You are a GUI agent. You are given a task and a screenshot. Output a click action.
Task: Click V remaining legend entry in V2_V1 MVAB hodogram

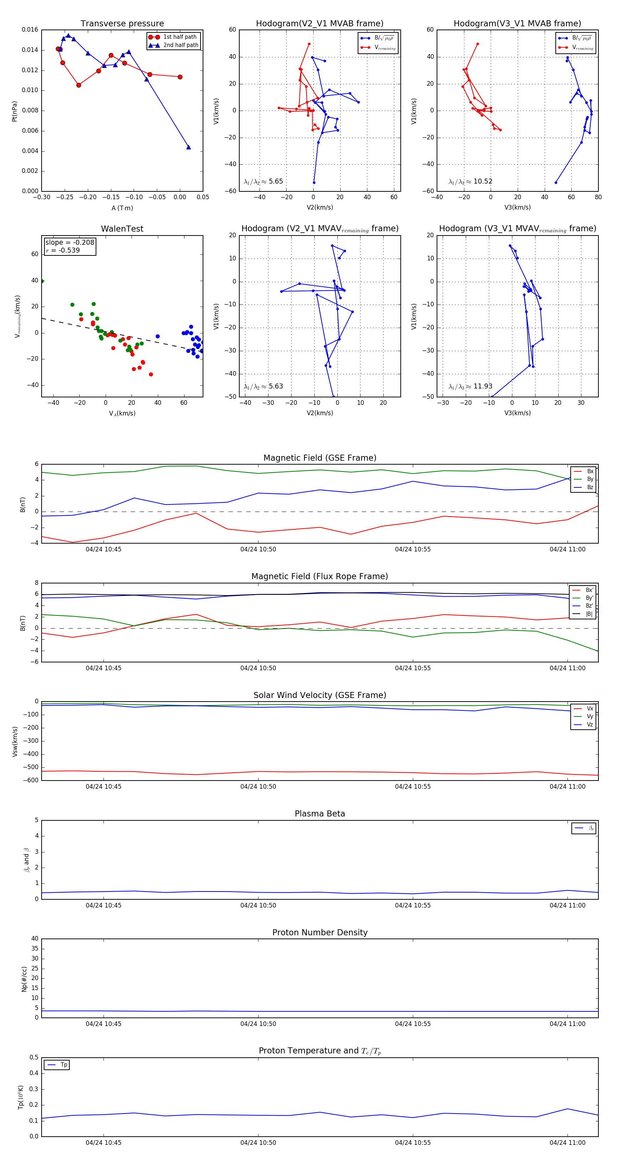coord(378,47)
